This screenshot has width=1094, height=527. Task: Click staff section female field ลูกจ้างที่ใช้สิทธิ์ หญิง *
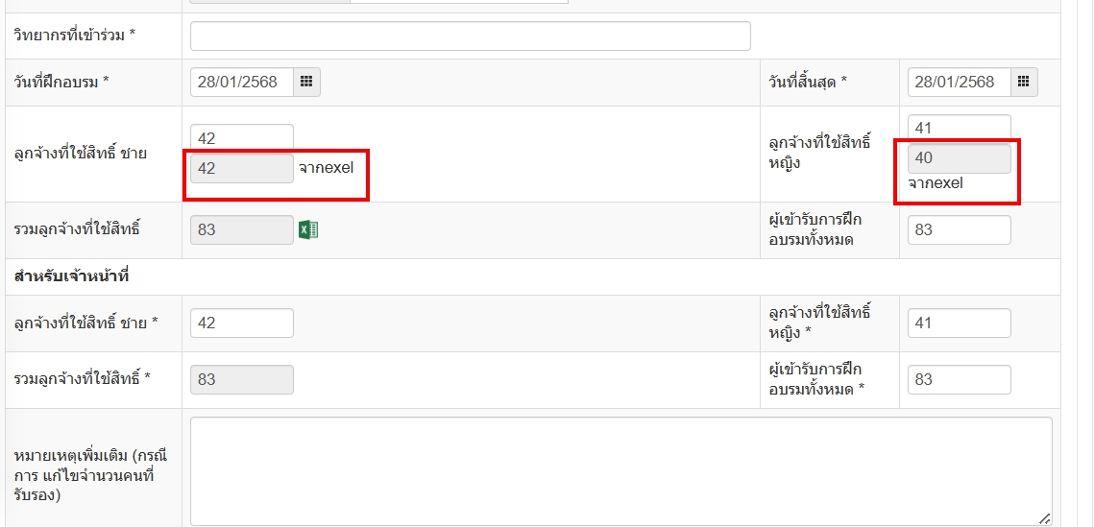pos(960,323)
